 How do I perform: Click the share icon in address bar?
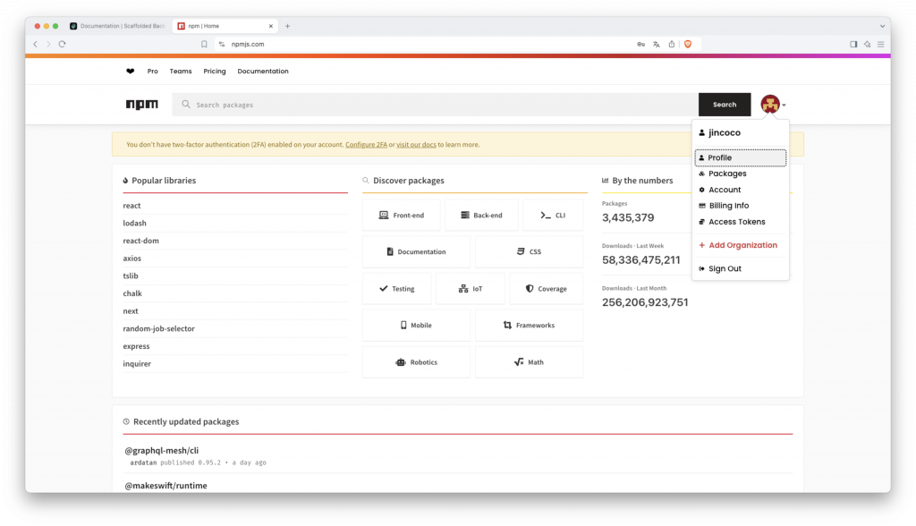tap(672, 44)
